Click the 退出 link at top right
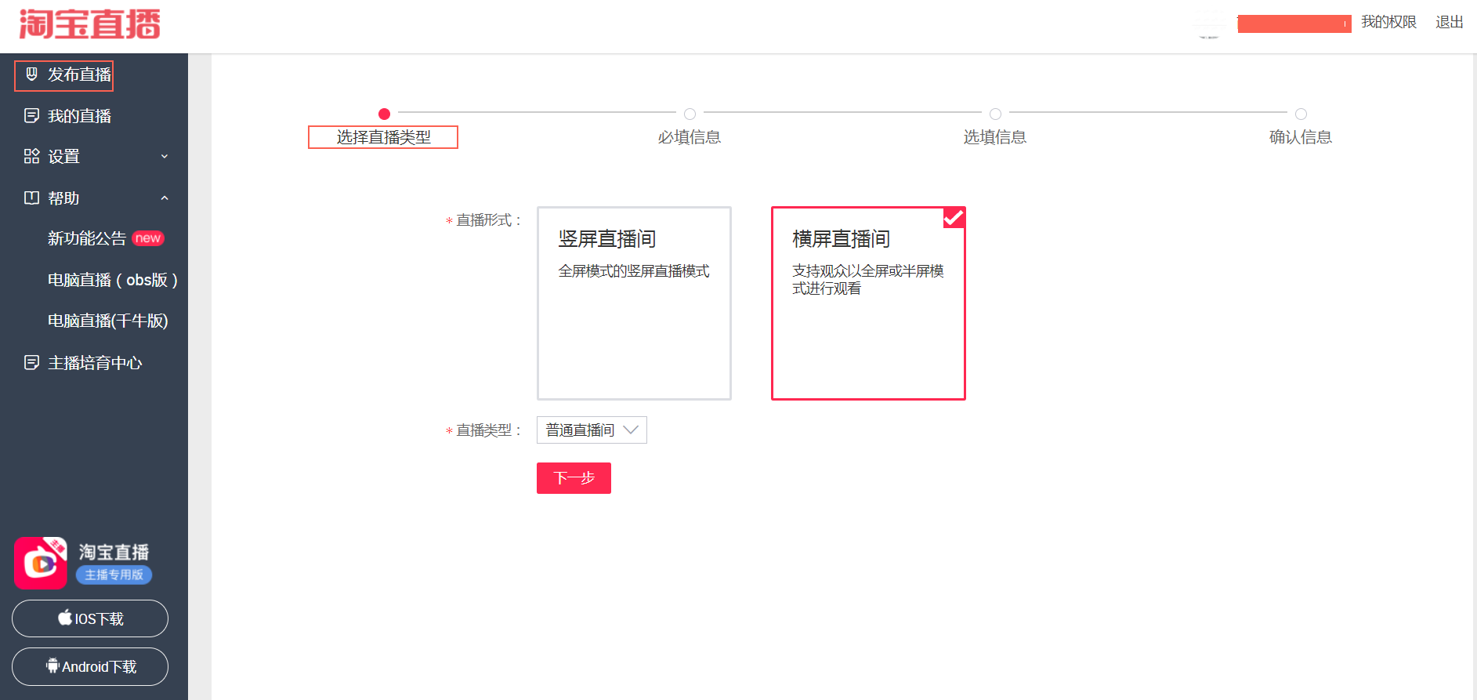The width and height of the screenshot is (1477, 700). (x=1449, y=22)
